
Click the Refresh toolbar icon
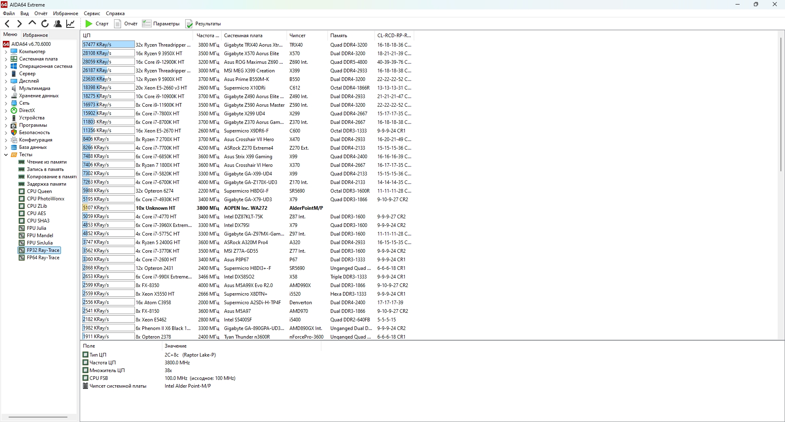[x=45, y=24]
